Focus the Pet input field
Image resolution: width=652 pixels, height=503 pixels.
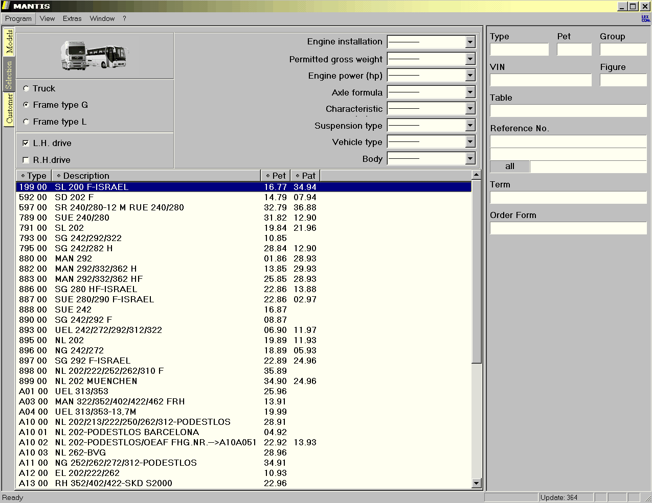574,50
